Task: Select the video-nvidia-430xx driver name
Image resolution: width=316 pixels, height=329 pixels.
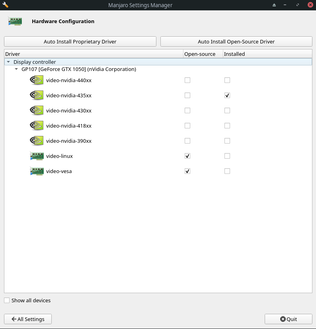Action: tap(69, 110)
